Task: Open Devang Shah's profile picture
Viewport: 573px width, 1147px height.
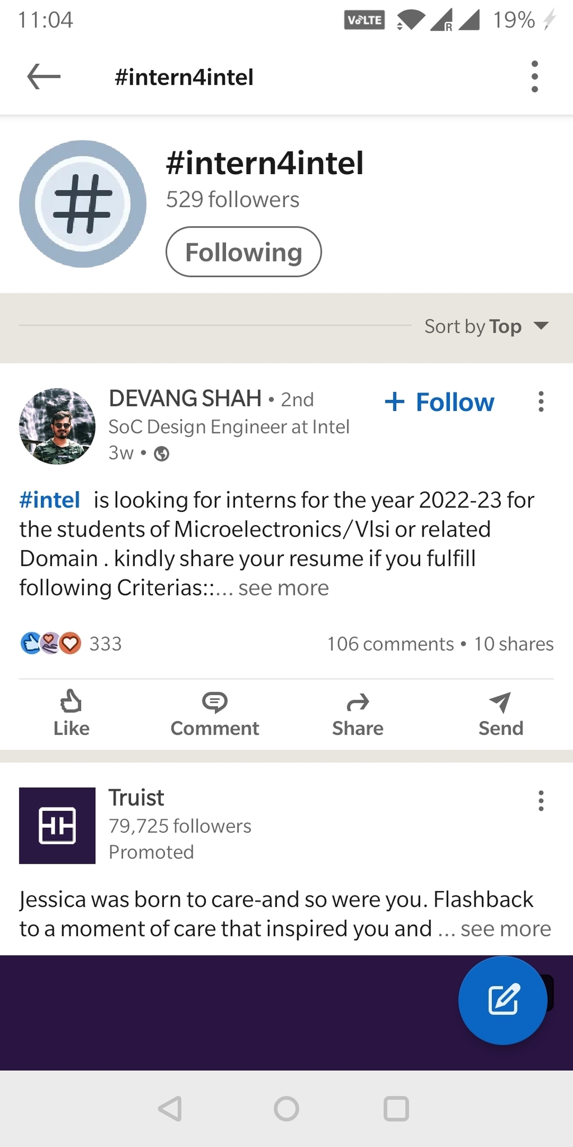Action: [x=57, y=426]
